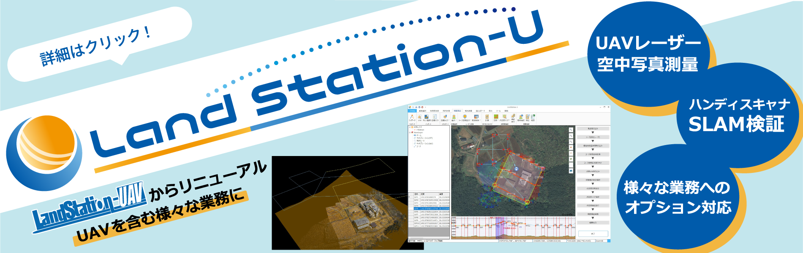
Task: Open the コース間検証点 dropdown arrow
Action: click(x=471, y=120)
